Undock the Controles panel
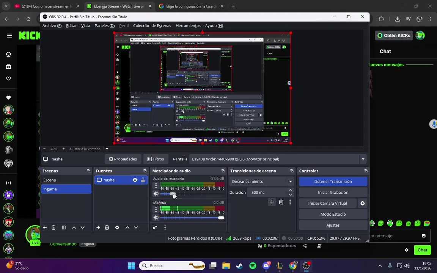 click(x=366, y=171)
